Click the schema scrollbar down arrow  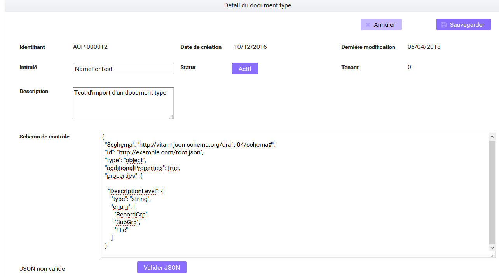(492, 248)
